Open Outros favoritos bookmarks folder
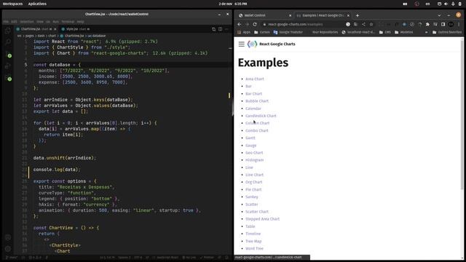This screenshot has width=466, height=262. click(x=446, y=32)
